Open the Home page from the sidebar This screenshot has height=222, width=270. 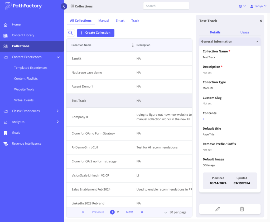pos(16,24)
